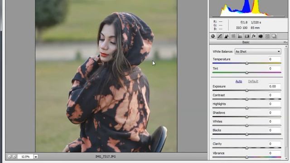Click the f/1.8 aperture readout

[244, 22]
